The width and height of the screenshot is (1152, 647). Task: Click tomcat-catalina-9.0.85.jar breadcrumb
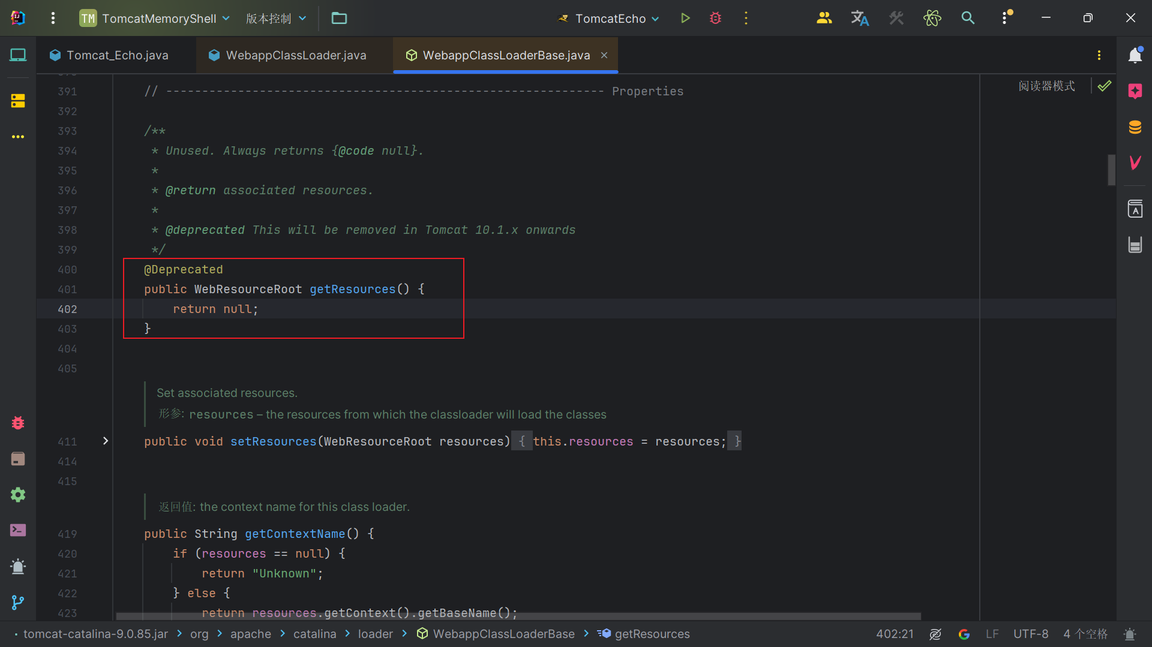95,634
